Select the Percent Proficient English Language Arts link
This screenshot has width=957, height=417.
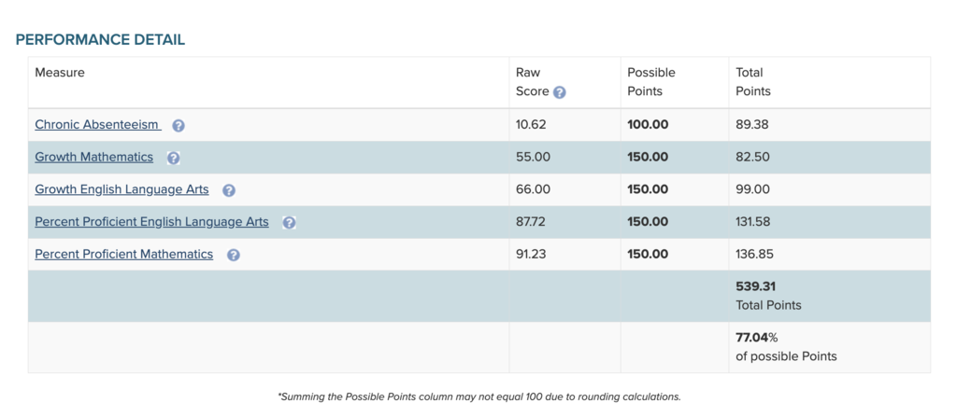coord(151,222)
